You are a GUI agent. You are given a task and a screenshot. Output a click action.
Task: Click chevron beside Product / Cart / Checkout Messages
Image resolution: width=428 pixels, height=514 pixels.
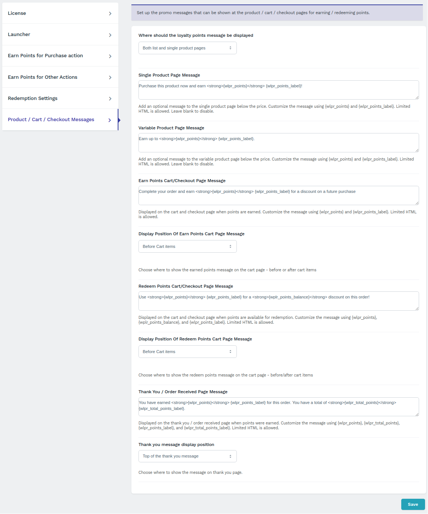tap(110, 120)
